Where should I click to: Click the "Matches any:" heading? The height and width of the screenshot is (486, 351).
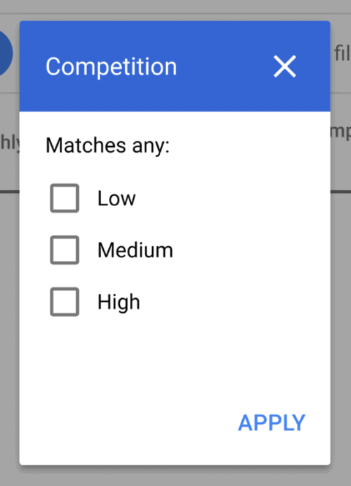click(107, 145)
